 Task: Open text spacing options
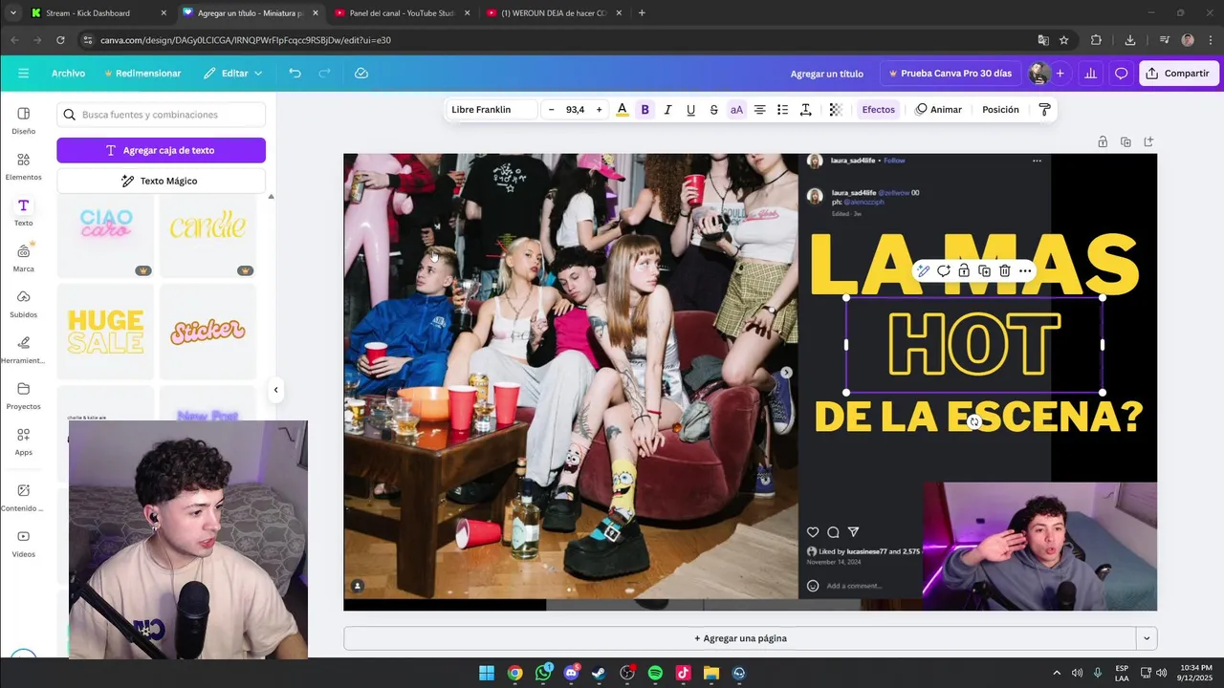tap(806, 110)
